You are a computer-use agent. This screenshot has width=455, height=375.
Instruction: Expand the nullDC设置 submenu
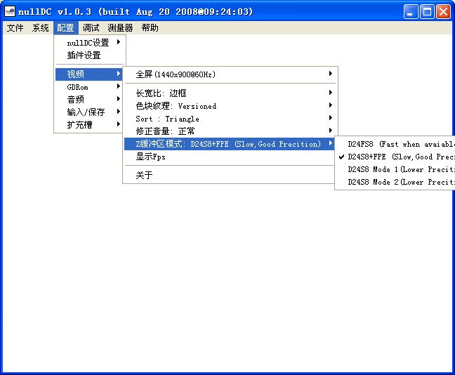pos(89,42)
